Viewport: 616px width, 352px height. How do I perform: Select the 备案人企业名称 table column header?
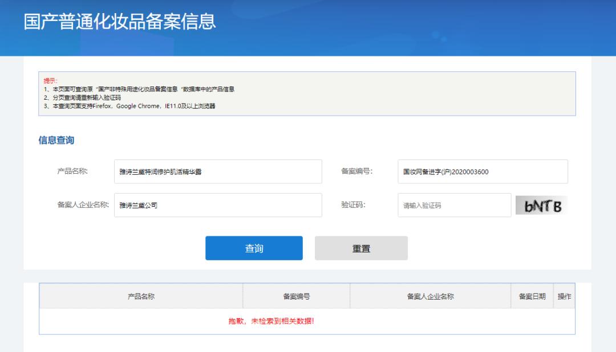point(430,296)
